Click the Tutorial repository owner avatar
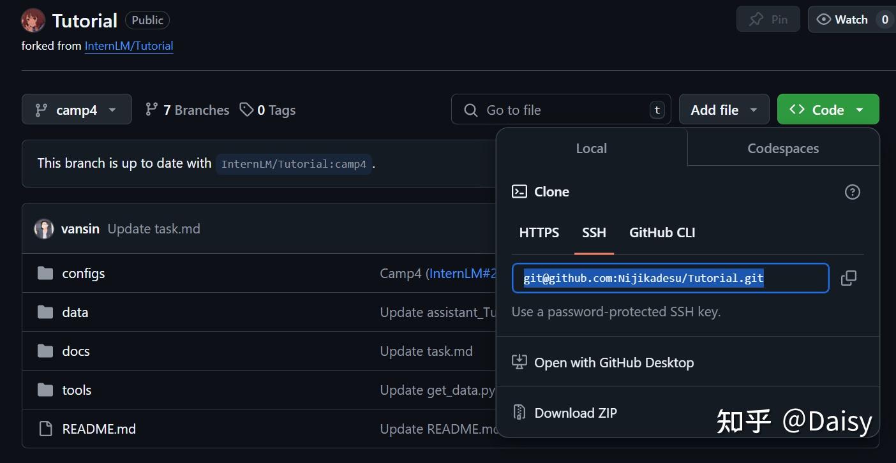This screenshot has height=463, width=896. (33, 20)
